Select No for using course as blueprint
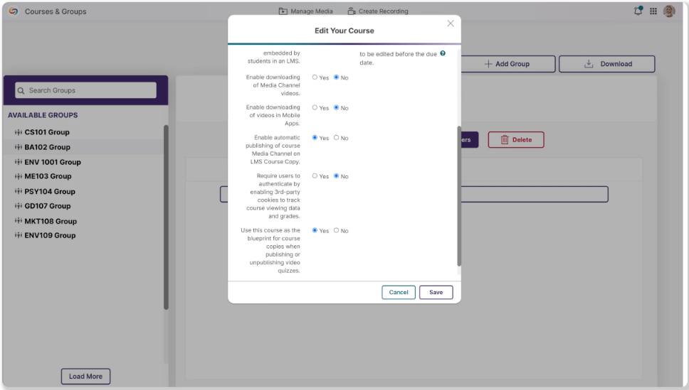This screenshot has width=689, height=390. (x=336, y=230)
